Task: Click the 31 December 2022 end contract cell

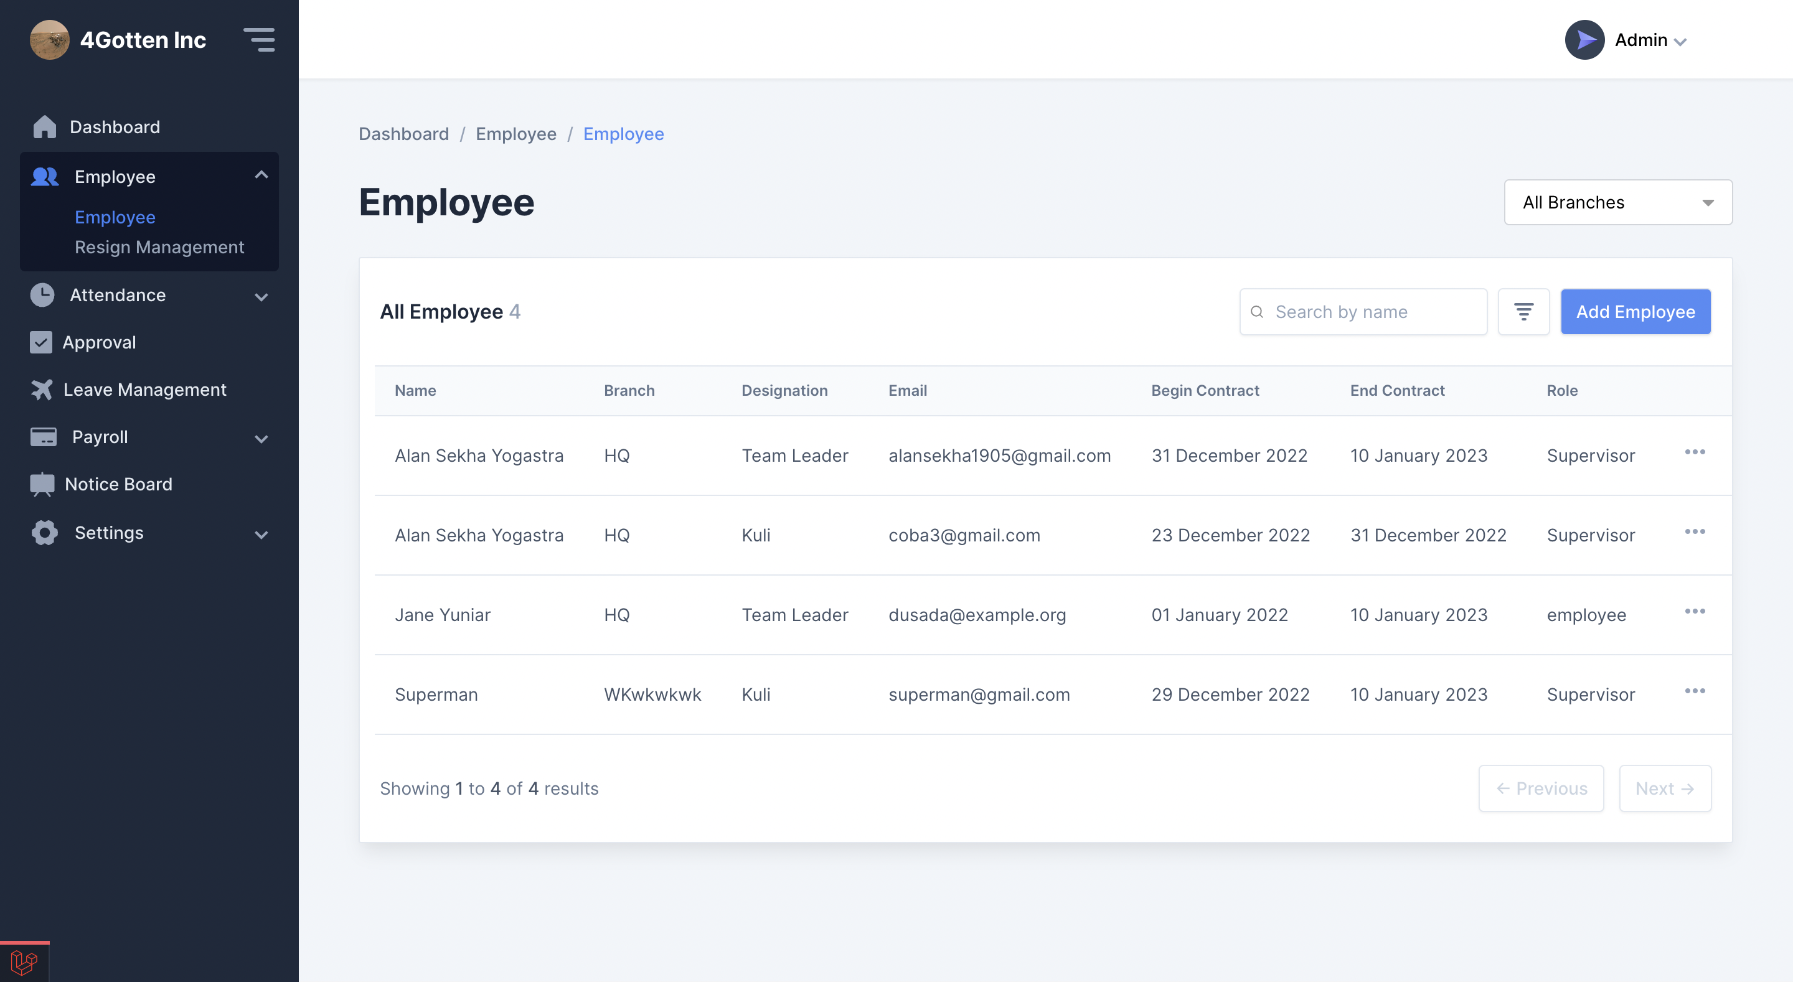Action: 1428,535
